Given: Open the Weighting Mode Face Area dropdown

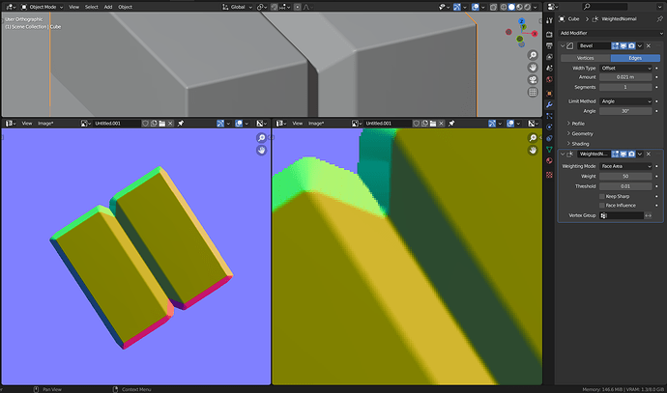Looking at the screenshot, I should tap(625, 166).
